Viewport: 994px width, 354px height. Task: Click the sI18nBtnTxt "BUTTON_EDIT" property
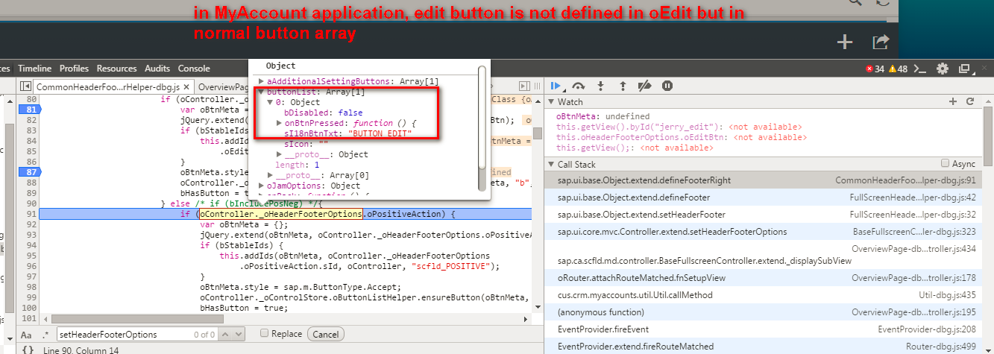348,133
